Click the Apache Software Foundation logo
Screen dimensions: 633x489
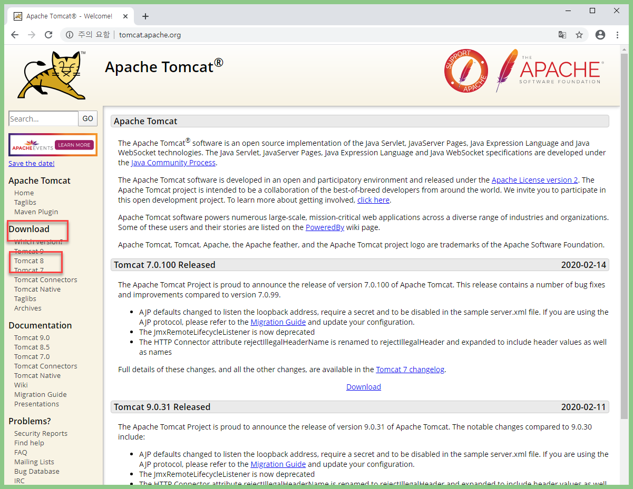(x=549, y=71)
